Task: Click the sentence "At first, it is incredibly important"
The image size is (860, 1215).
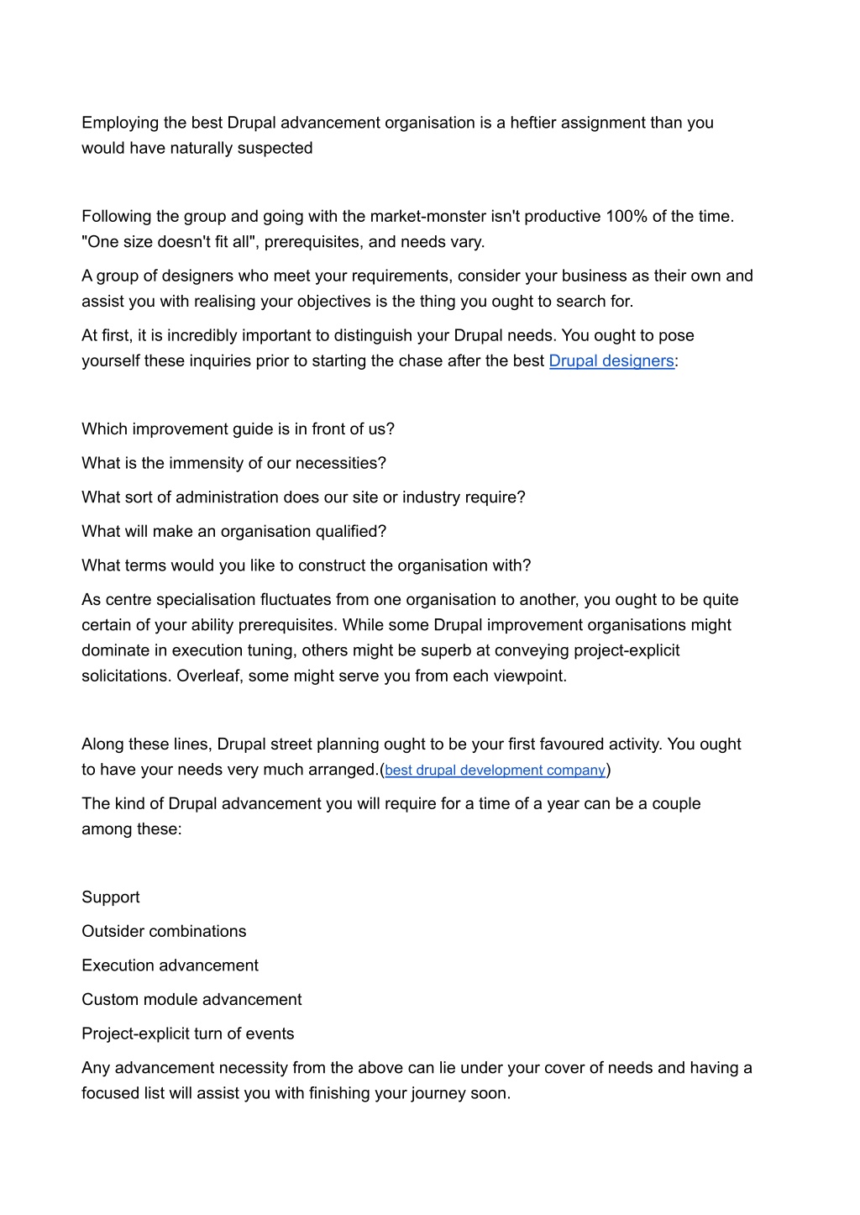Action: tap(318, 335)
